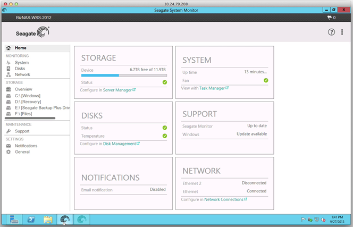
Task: Click Seagate Monitor 'Up to date' status
Action: (257, 126)
